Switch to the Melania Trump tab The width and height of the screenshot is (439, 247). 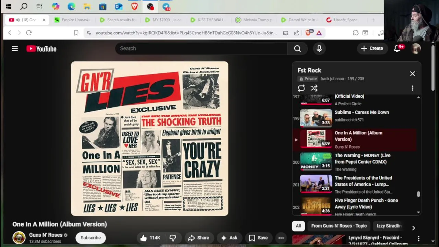click(x=254, y=20)
